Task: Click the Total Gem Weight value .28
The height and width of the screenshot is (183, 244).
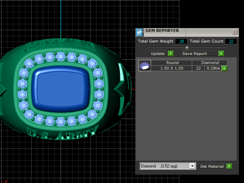Action: [181, 41]
